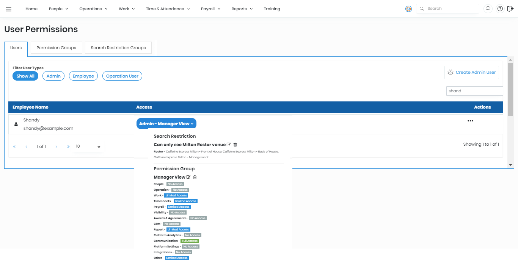518x263 pixels.
Task: Switch to the Search Restriction Groups tab
Action: tap(118, 48)
